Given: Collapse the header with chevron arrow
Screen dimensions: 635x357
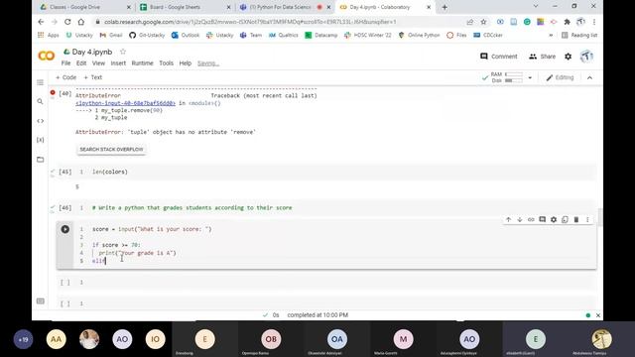Looking at the screenshot, I should pos(589,77).
